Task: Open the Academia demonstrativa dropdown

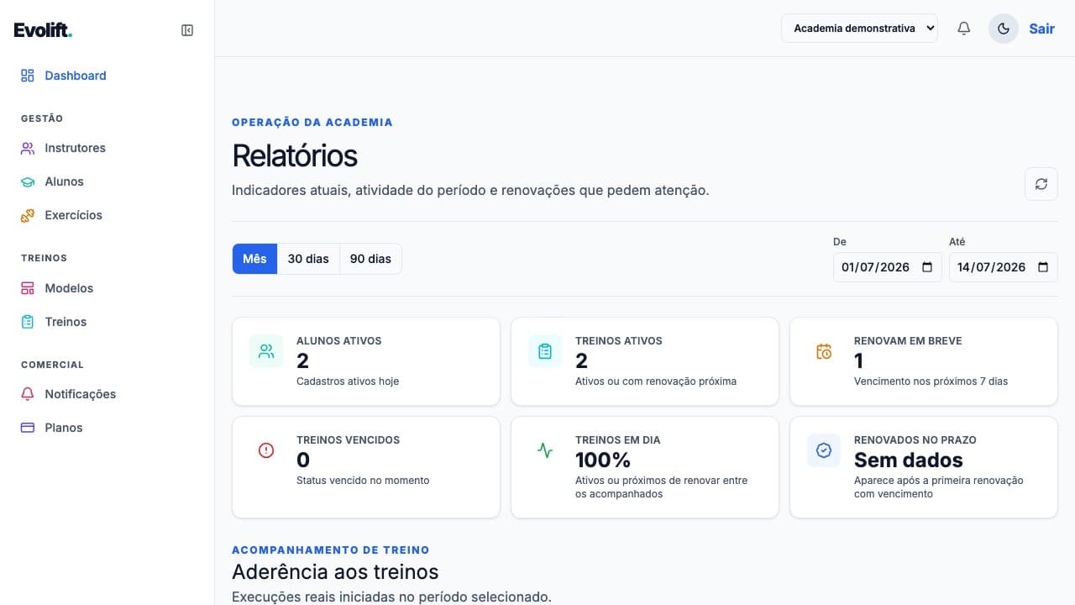Action: (860, 28)
